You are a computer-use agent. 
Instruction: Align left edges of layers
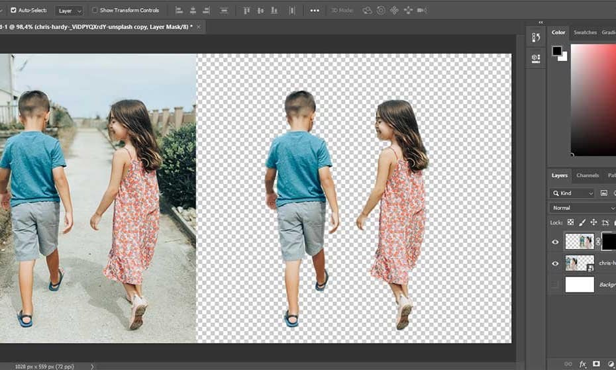(179, 11)
